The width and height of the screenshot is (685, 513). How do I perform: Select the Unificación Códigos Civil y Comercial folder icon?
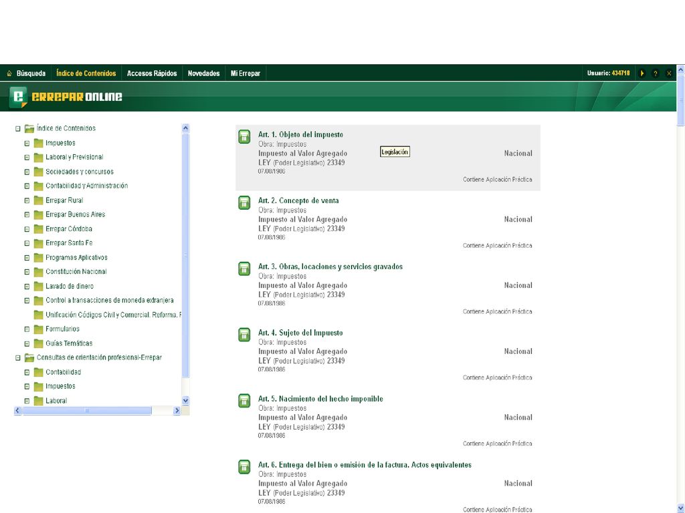(38, 315)
